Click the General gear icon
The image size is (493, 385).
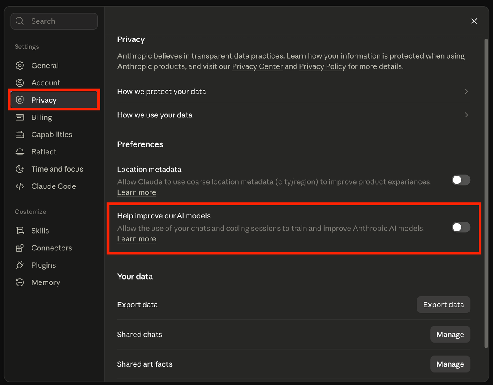click(x=20, y=66)
